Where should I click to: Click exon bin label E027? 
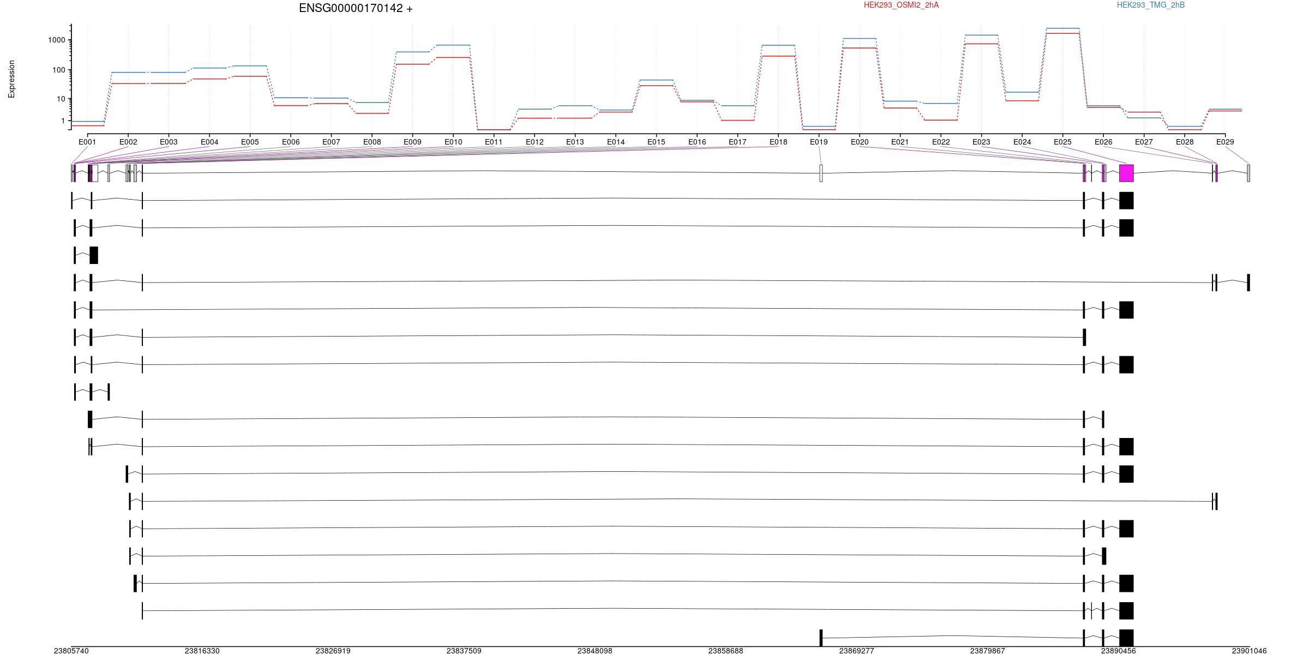point(1144,142)
